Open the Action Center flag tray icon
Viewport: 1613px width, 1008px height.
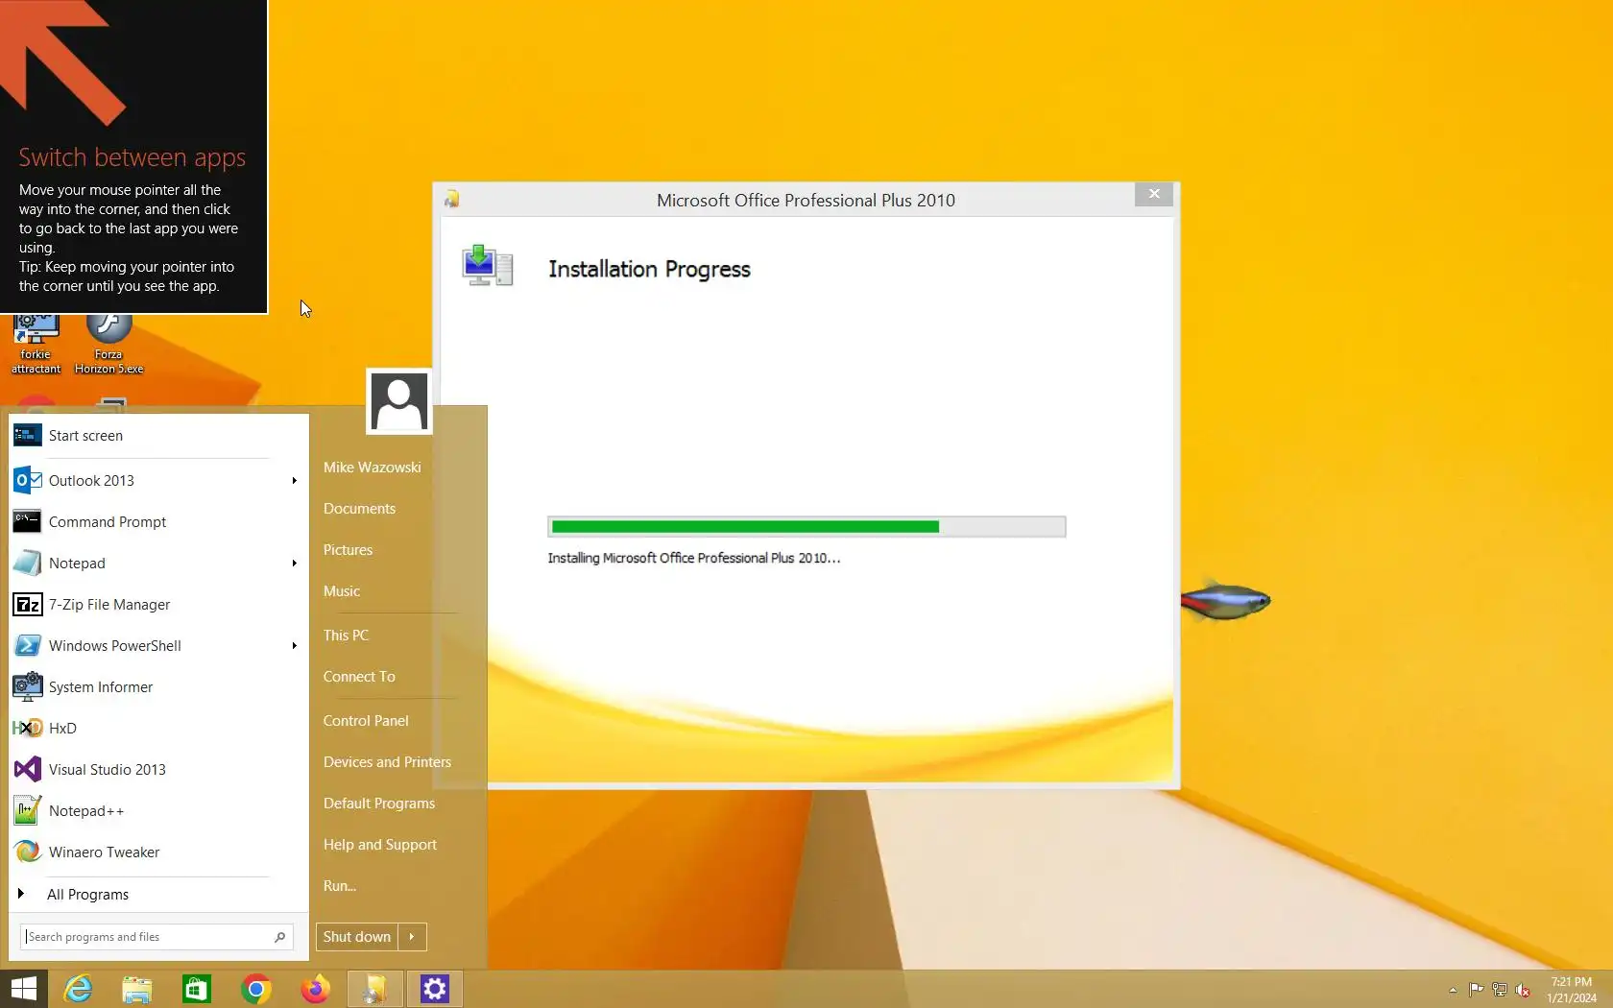tap(1476, 990)
